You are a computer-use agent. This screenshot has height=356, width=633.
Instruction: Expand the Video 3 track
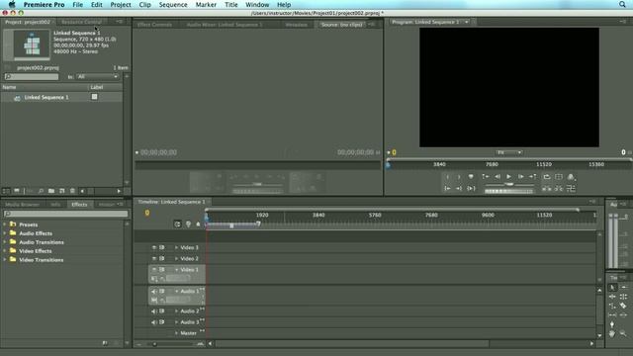[x=176, y=247]
